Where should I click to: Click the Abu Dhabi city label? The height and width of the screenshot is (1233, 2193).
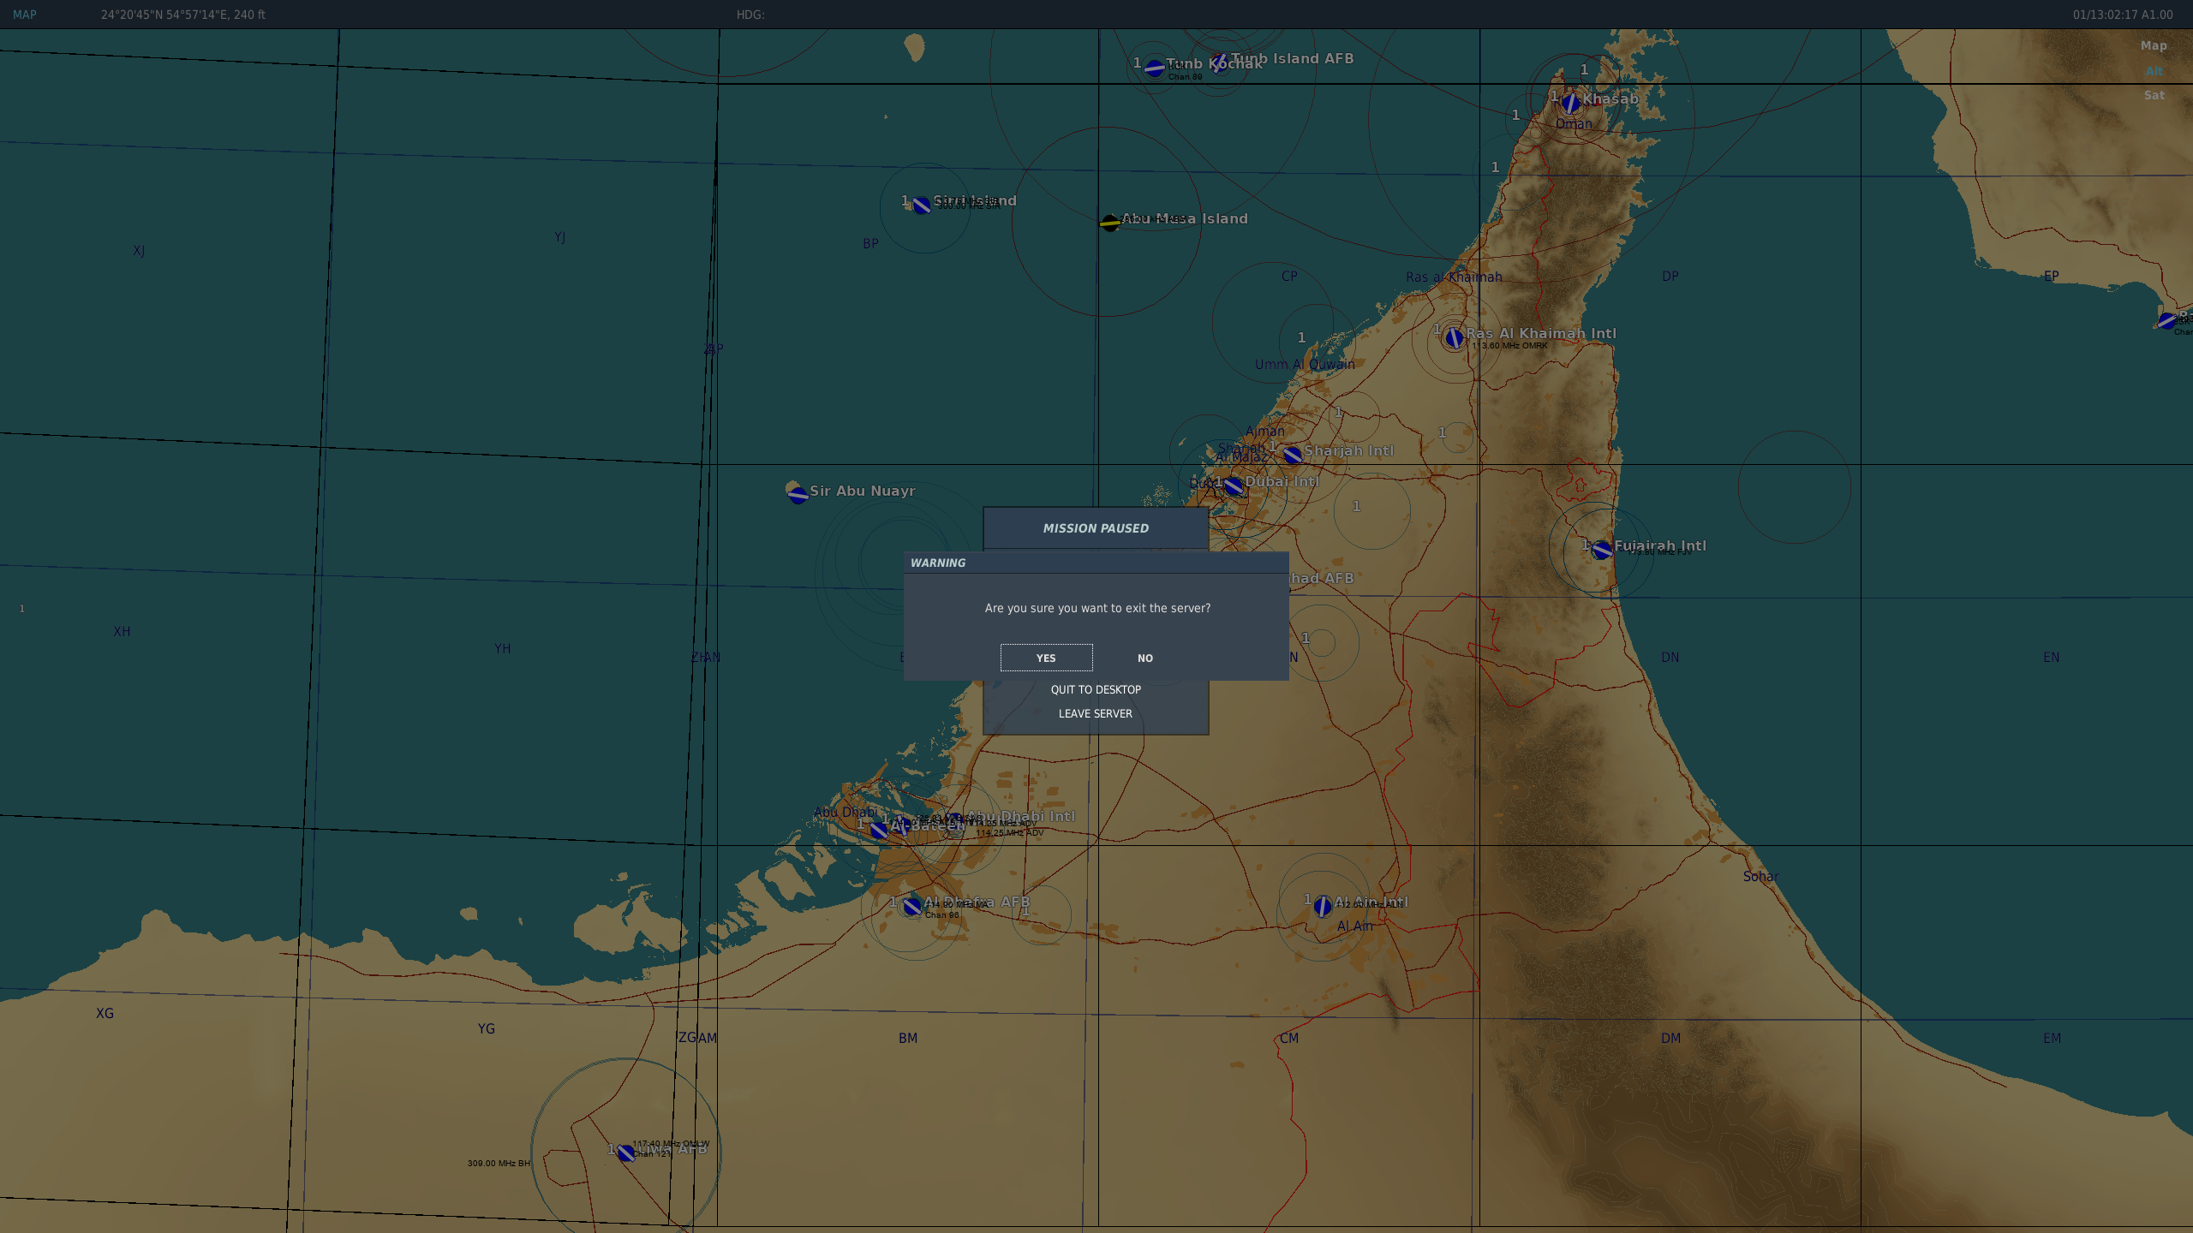click(x=845, y=812)
